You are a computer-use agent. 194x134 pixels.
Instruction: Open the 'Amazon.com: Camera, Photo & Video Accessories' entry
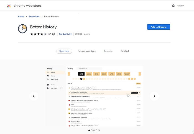click(83, 88)
